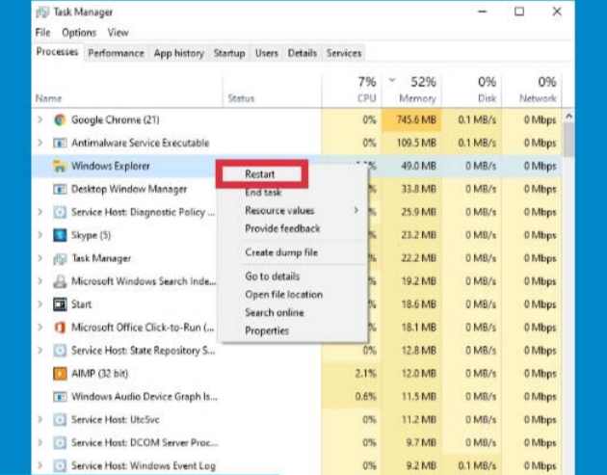The image size is (607, 475).
Task: Sort by the Network column header
Action: [532, 90]
